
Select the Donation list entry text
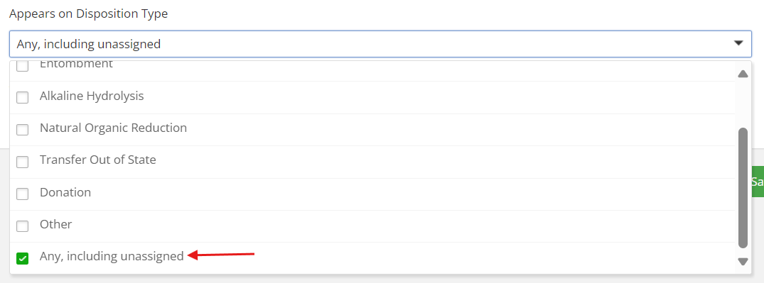[x=65, y=192]
